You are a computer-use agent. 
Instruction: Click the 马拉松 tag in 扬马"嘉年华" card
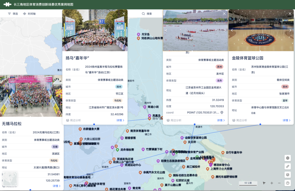pyautogui.click(x=118, y=101)
